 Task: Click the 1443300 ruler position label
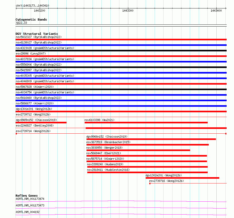(128, 11)
